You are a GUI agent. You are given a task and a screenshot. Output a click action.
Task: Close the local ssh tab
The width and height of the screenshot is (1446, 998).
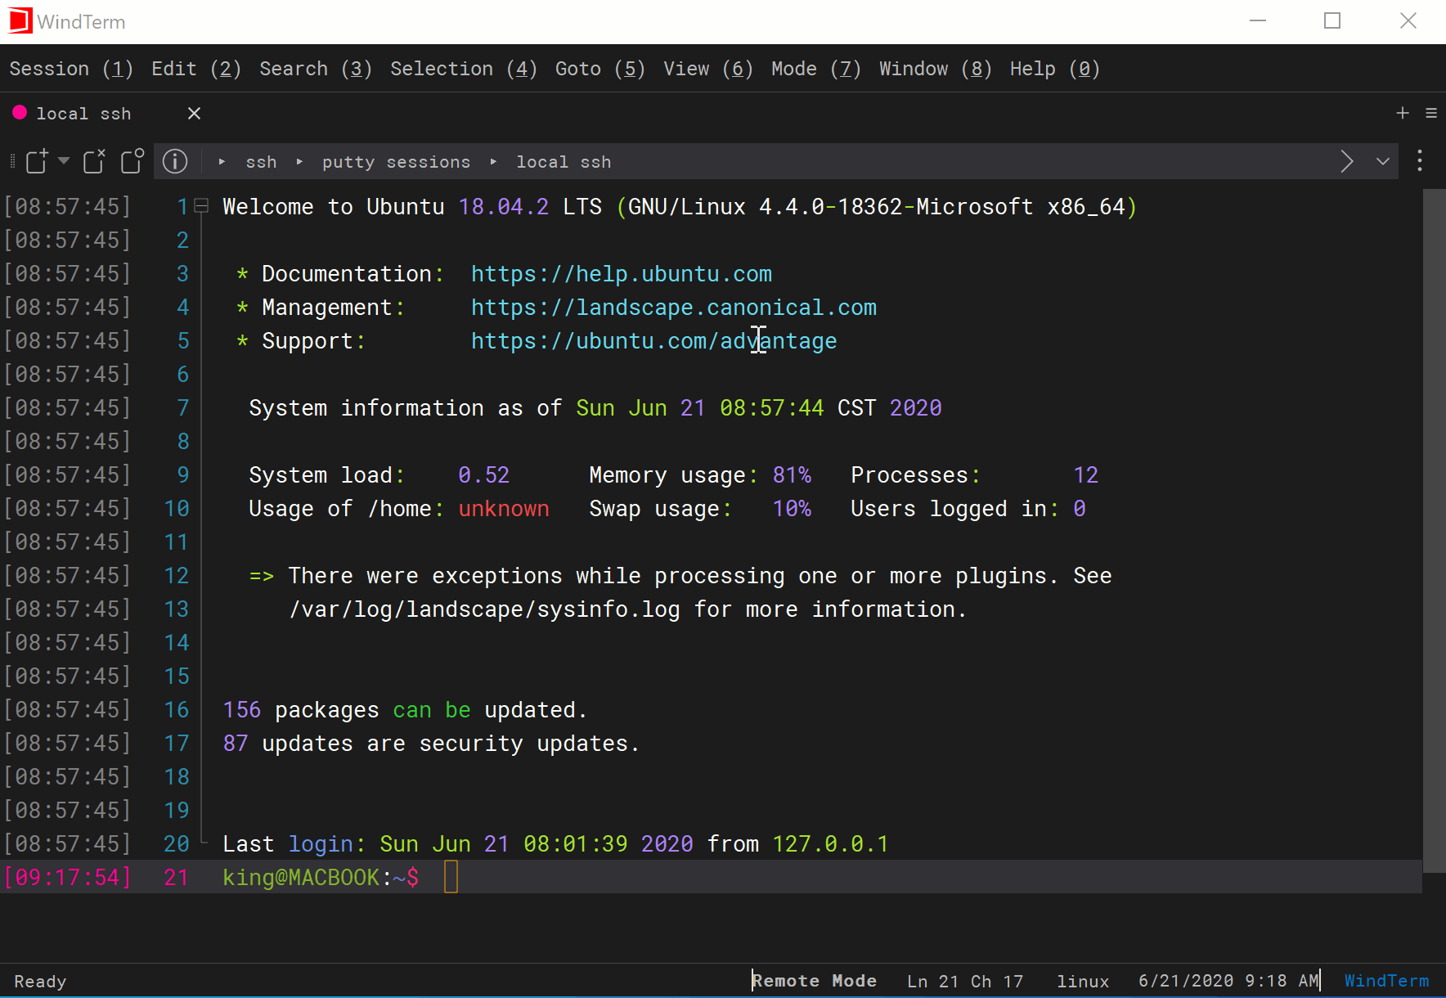[194, 113]
